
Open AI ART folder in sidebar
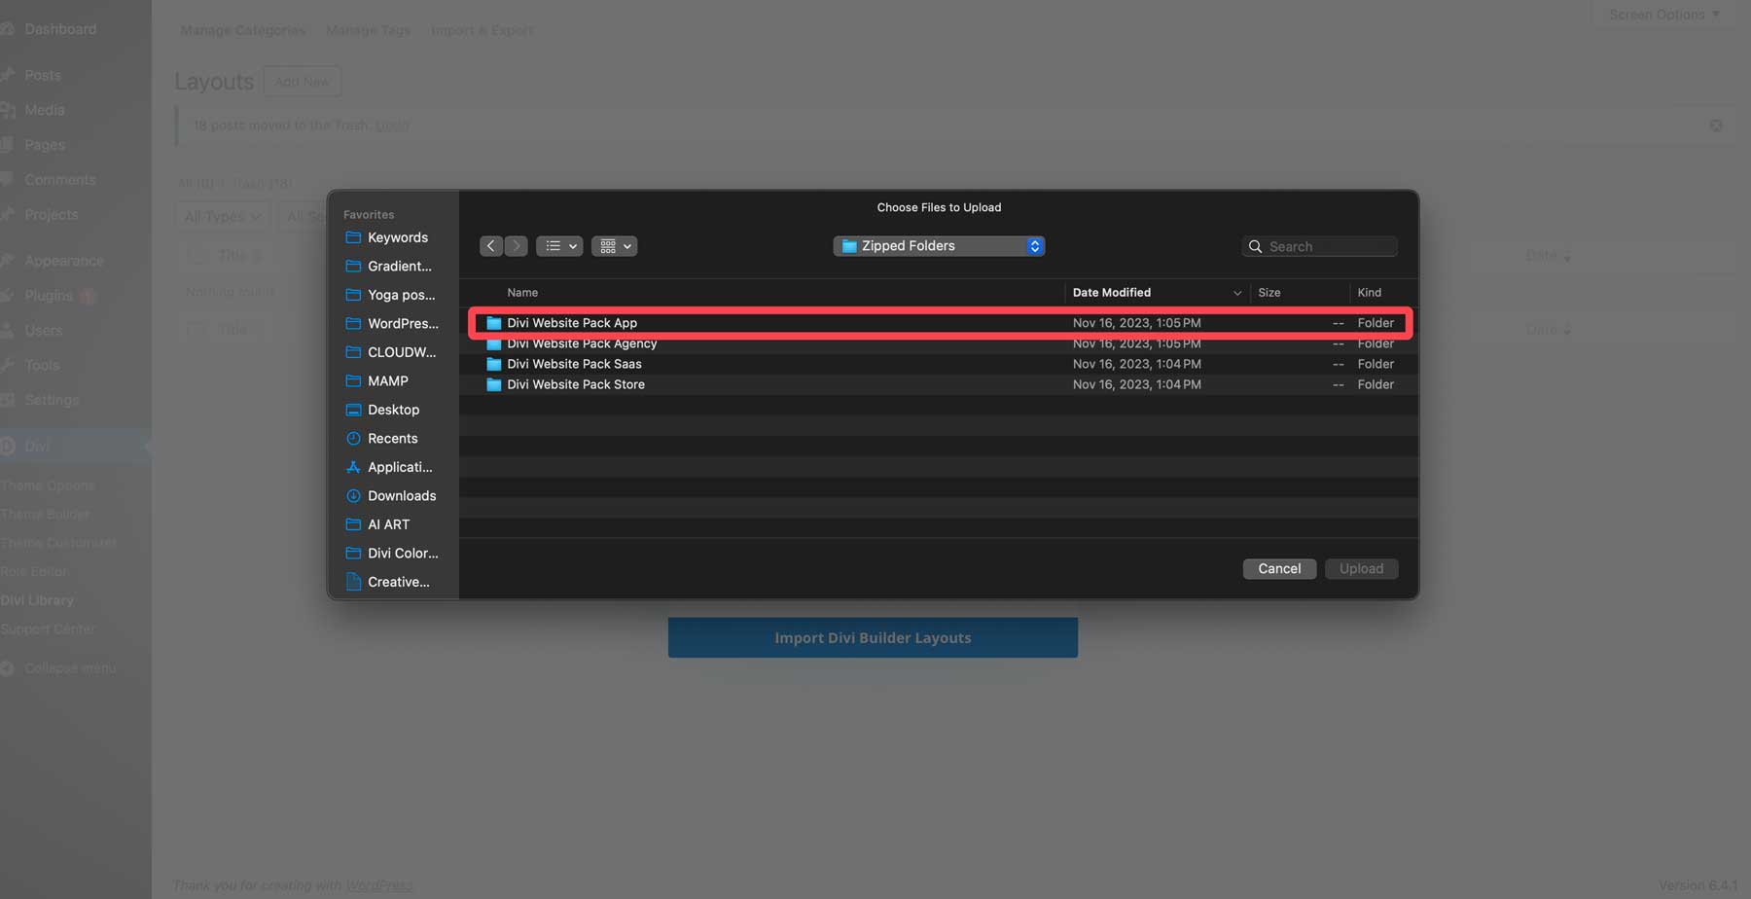[x=388, y=524]
